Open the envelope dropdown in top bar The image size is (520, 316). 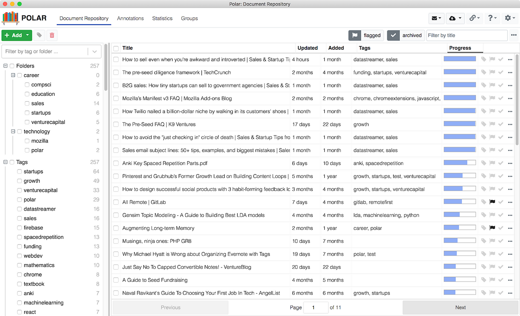tap(436, 18)
